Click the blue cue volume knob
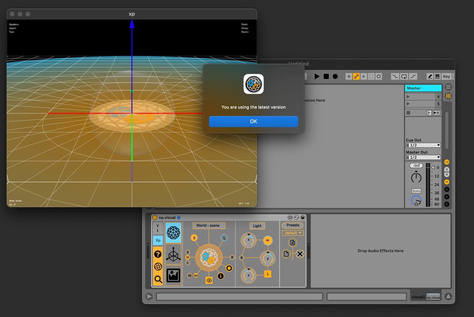The image size is (474, 317). coord(416,201)
